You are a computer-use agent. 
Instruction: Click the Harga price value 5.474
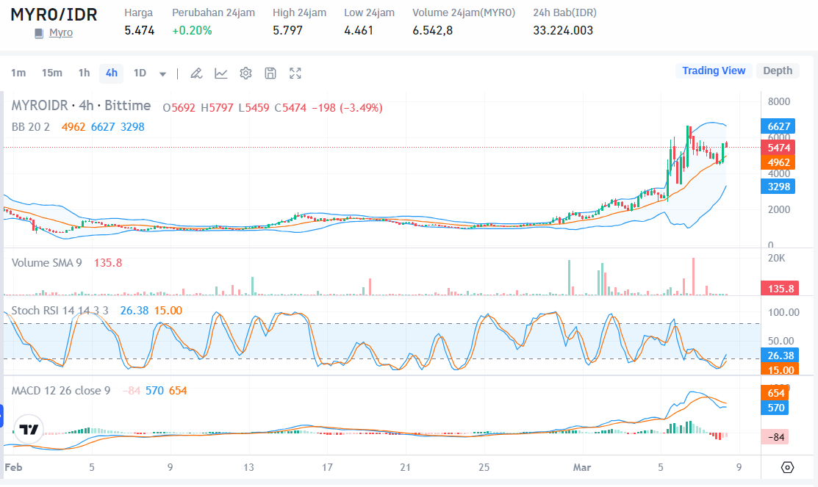[x=140, y=31]
